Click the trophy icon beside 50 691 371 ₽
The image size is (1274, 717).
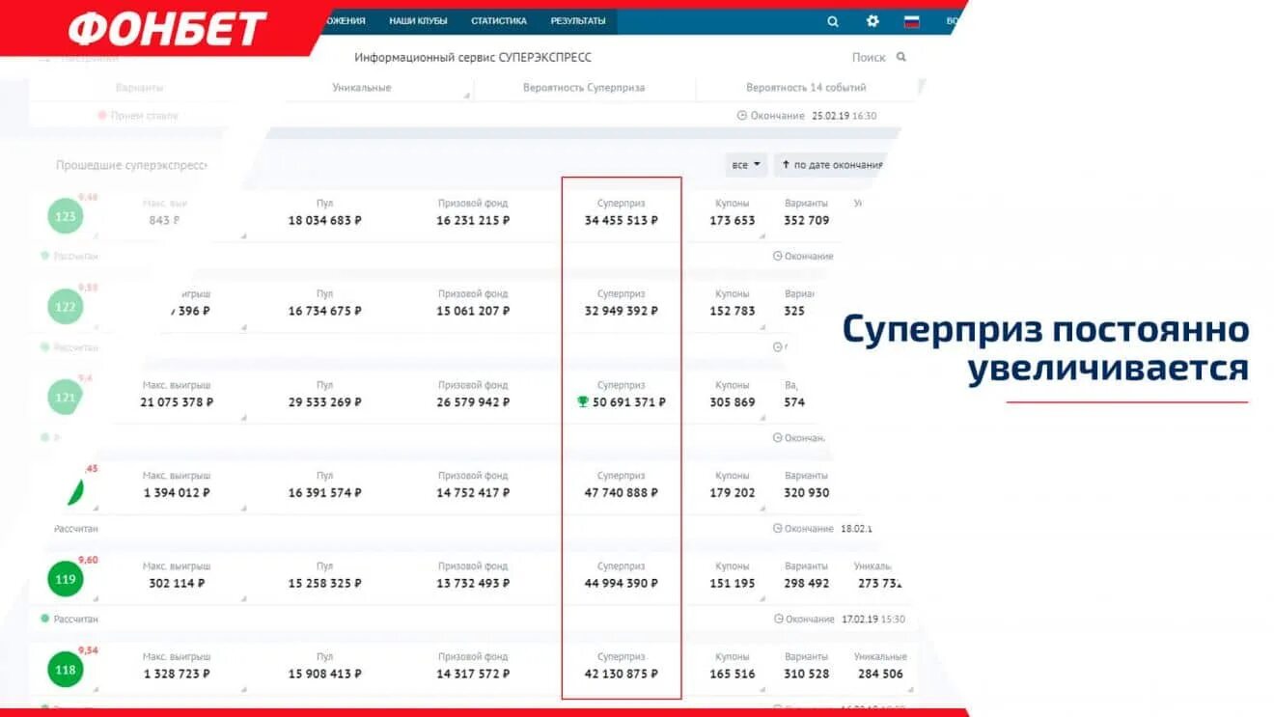pyautogui.click(x=582, y=402)
